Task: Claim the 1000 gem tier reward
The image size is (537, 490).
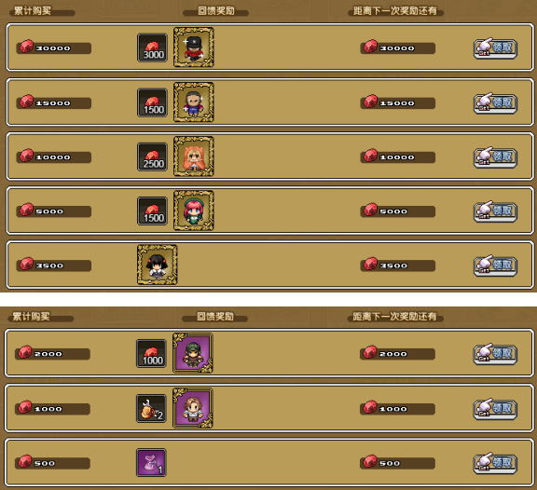Action: pyautogui.click(x=495, y=409)
